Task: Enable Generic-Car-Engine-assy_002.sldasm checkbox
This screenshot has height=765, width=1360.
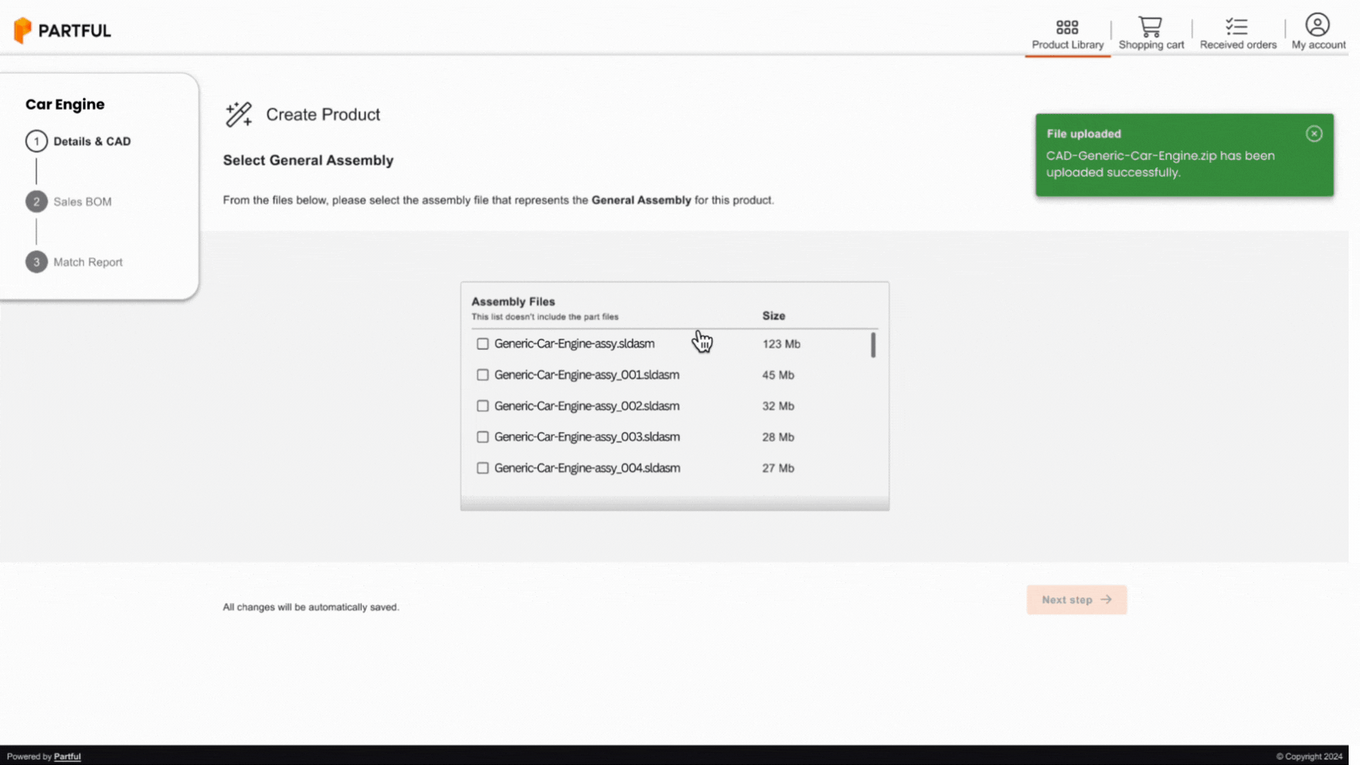Action: pyautogui.click(x=483, y=405)
